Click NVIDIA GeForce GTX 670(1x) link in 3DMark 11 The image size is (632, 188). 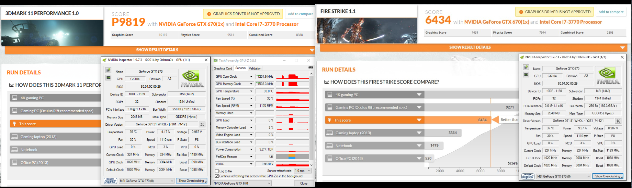click(191, 24)
